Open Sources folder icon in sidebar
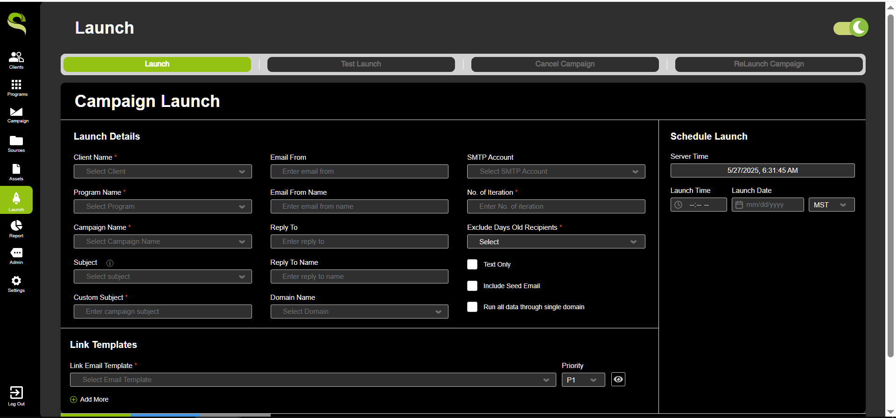 tap(16, 143)
